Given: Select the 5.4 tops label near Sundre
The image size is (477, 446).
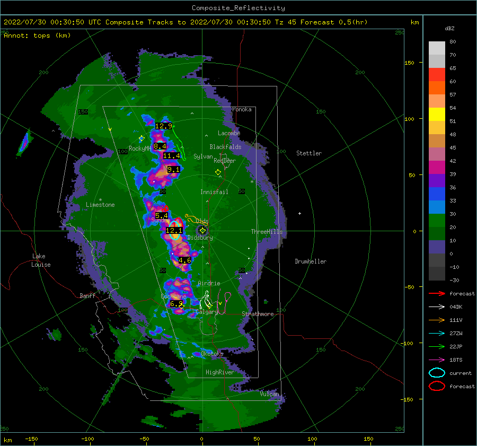Looking at the screenshot, I should point(162,215).
